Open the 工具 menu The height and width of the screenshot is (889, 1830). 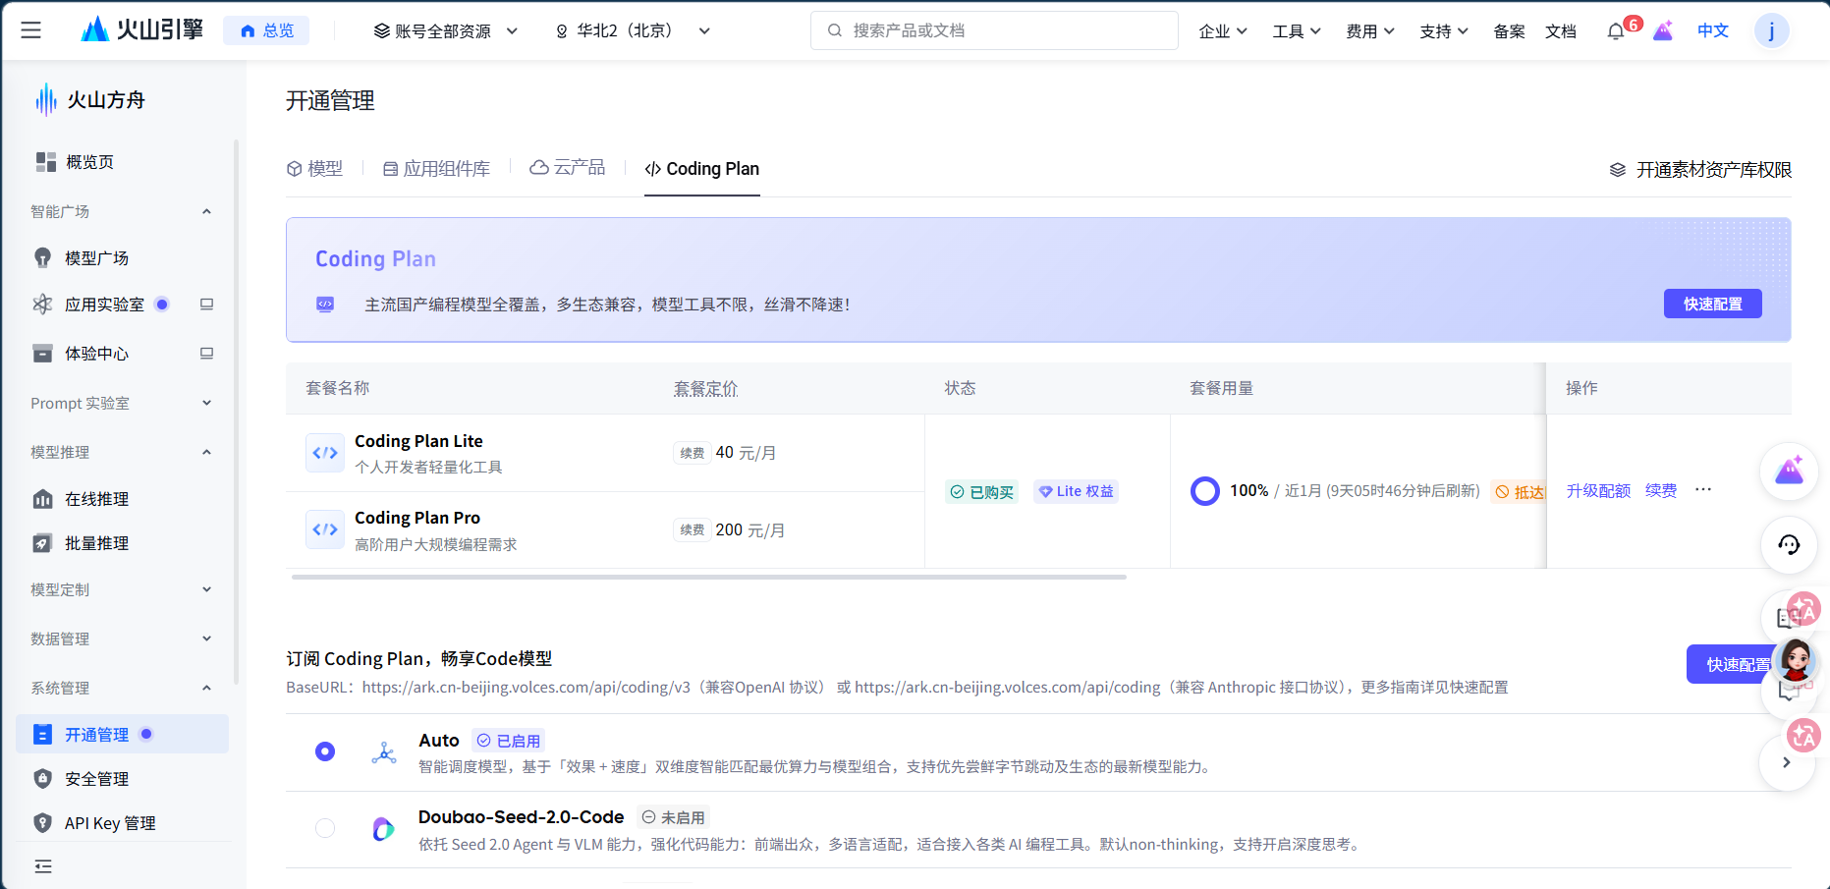(x=1297, y=31)
